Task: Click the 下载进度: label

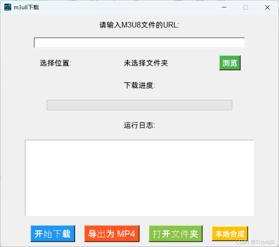Action: (x=139, y=85)
